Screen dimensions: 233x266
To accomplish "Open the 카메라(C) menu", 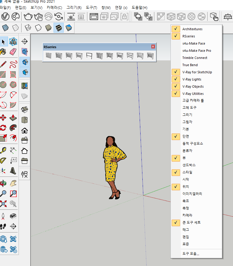I will tap(54, 8).
